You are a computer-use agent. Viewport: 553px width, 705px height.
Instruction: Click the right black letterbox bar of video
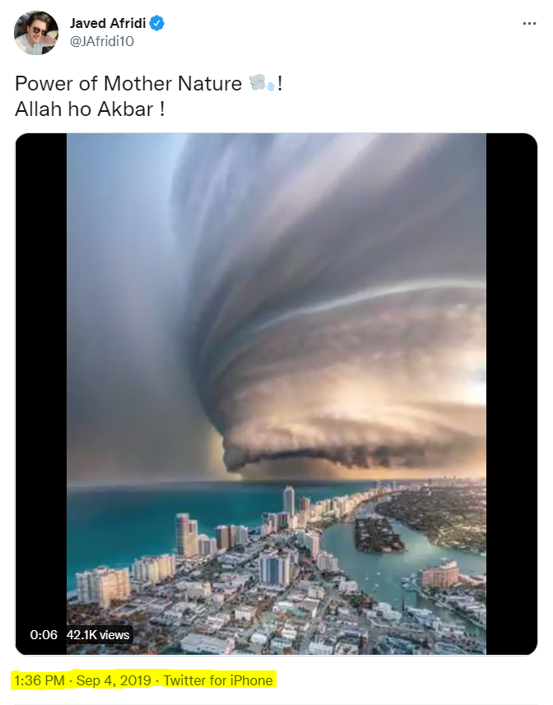tap(512, 393)
